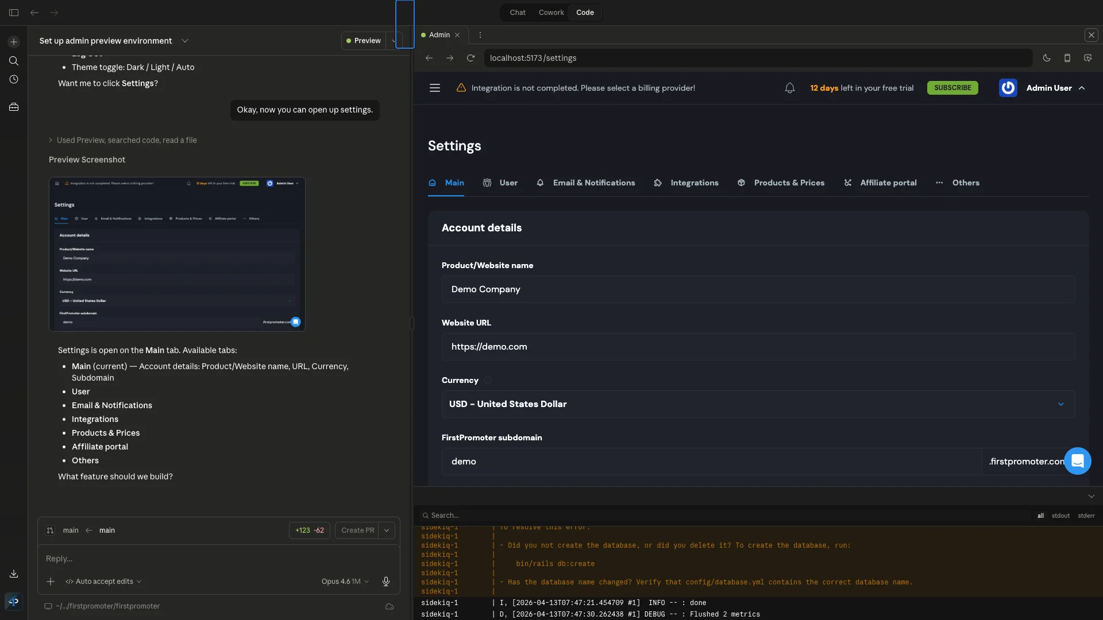Click the SUBSCRIBE button

[x=952, y=88]
